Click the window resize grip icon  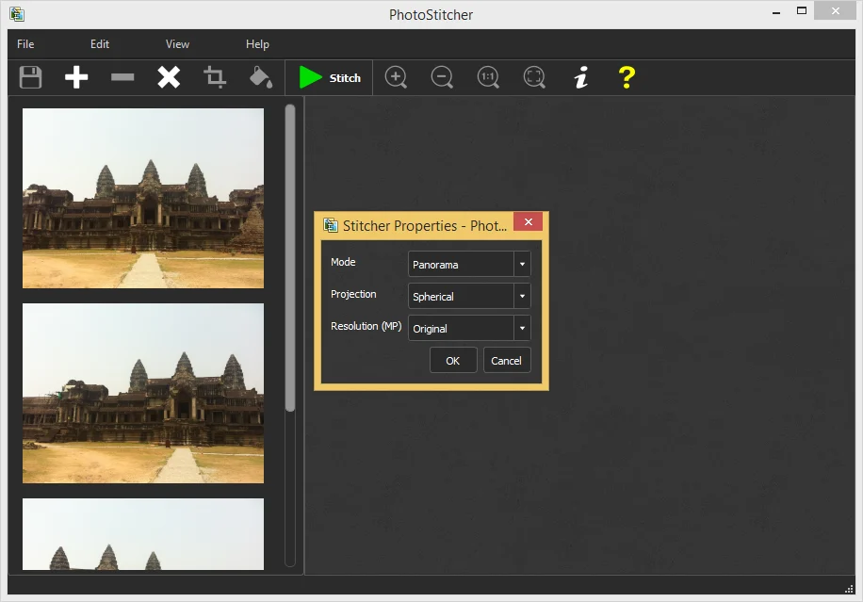(849, 589)
